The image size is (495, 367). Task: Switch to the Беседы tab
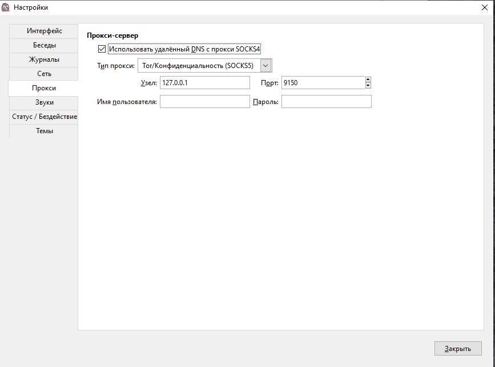[x=43, y=45]
